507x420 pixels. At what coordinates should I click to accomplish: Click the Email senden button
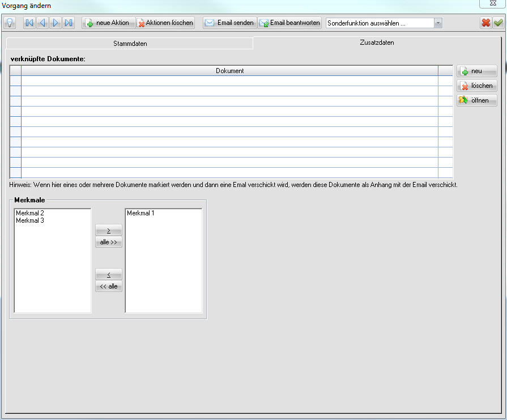[229, 23]
